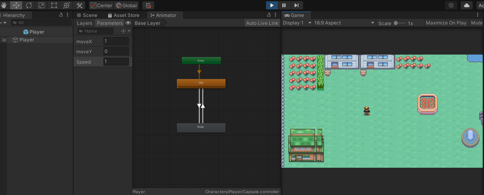Click the Hierarchy search field

pyautogui.click(x=41, y=23)
